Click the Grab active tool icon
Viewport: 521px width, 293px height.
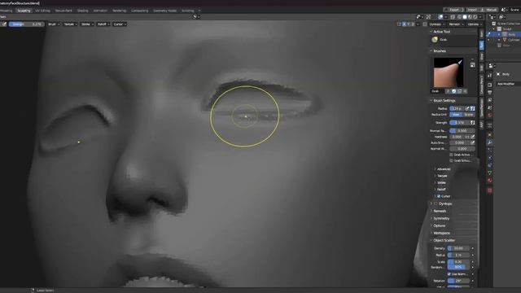(x=435, y=40)
